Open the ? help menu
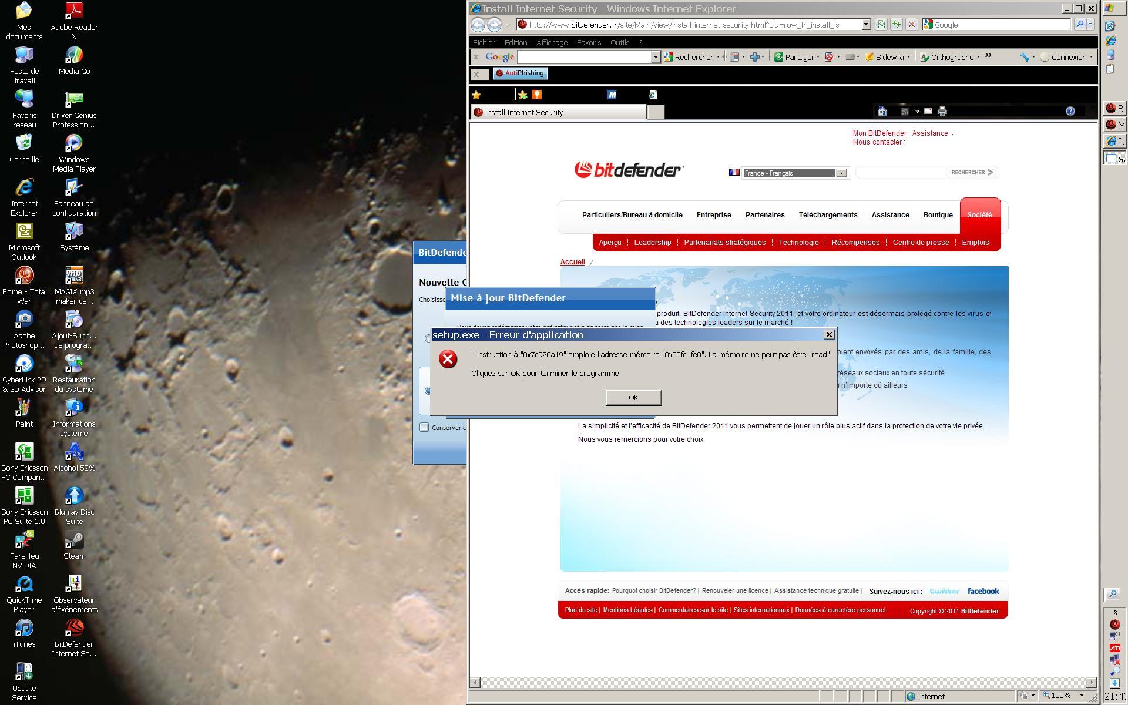The height and width of the screenshot is (705, 1128). (x=640, y=43)
